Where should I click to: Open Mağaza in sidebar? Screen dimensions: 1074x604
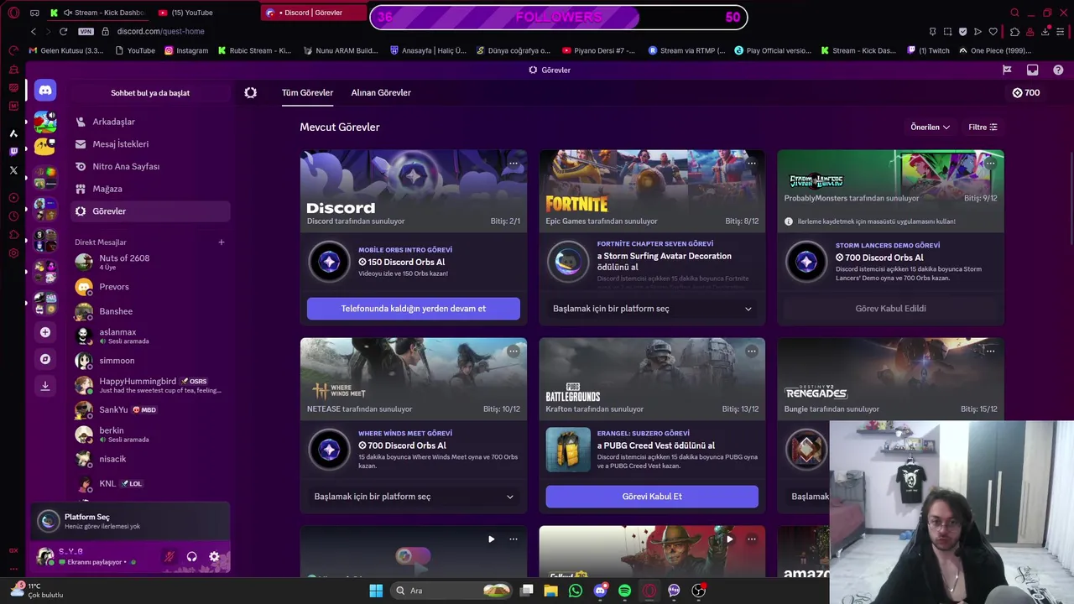point(150,189)
